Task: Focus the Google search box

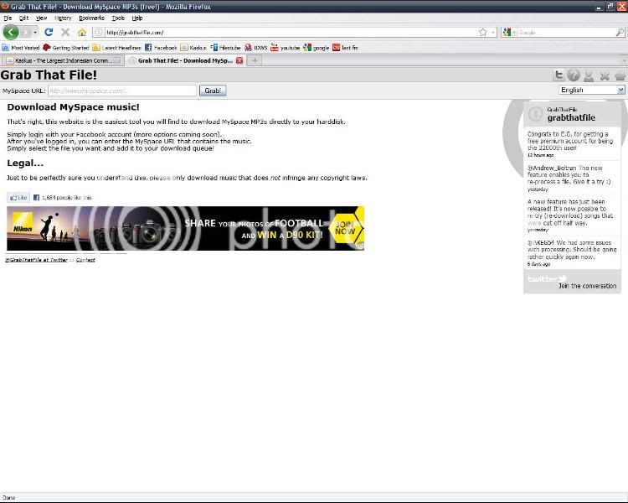Action: pos(566,32)
